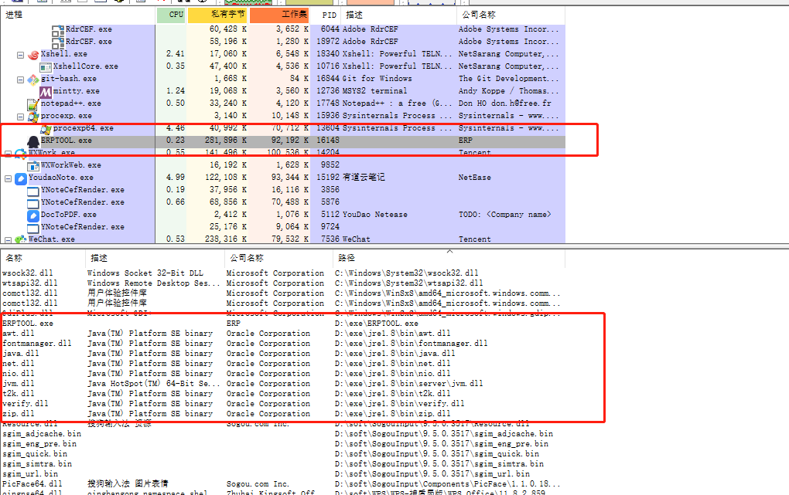This screenshot has width=789, height=495.
Task: Select the WeChat.exe process row
Action: pos(283,239)
